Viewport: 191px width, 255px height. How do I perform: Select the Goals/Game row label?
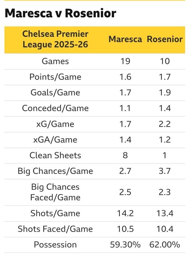pyautogui.click(x=55, y=92)
